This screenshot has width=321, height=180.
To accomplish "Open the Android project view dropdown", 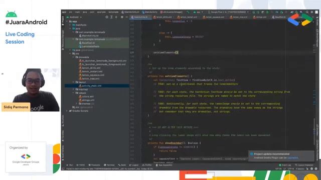I will (74, 17).
